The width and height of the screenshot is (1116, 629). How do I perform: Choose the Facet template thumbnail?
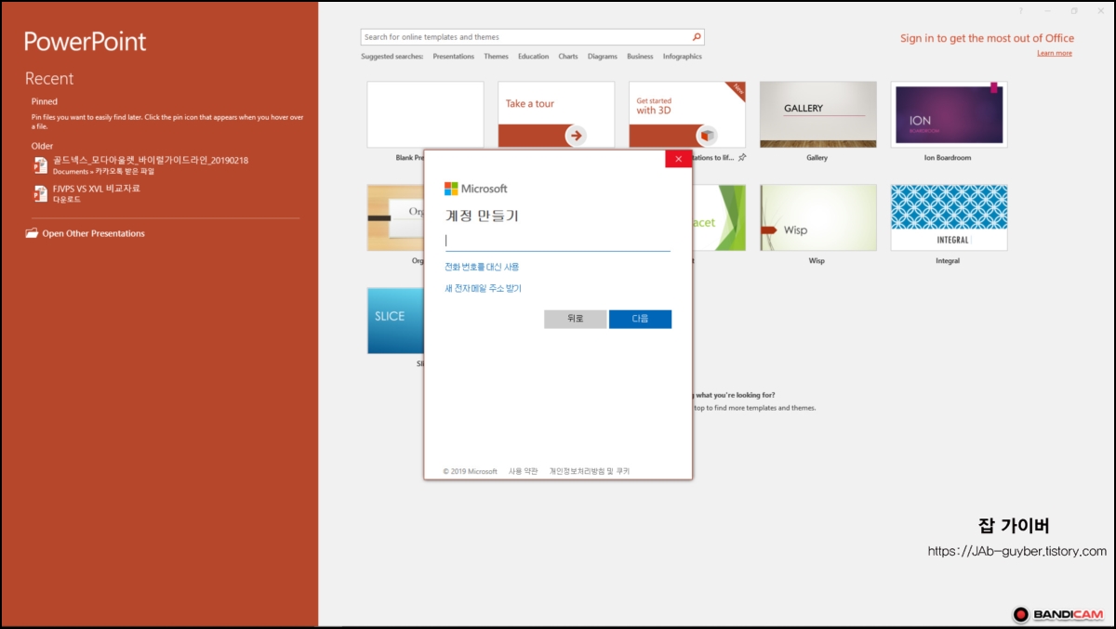pos(719,217)
